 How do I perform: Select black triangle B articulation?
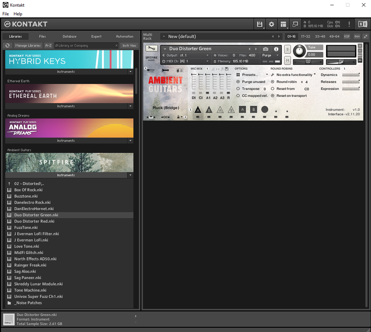tap(209, 109)
